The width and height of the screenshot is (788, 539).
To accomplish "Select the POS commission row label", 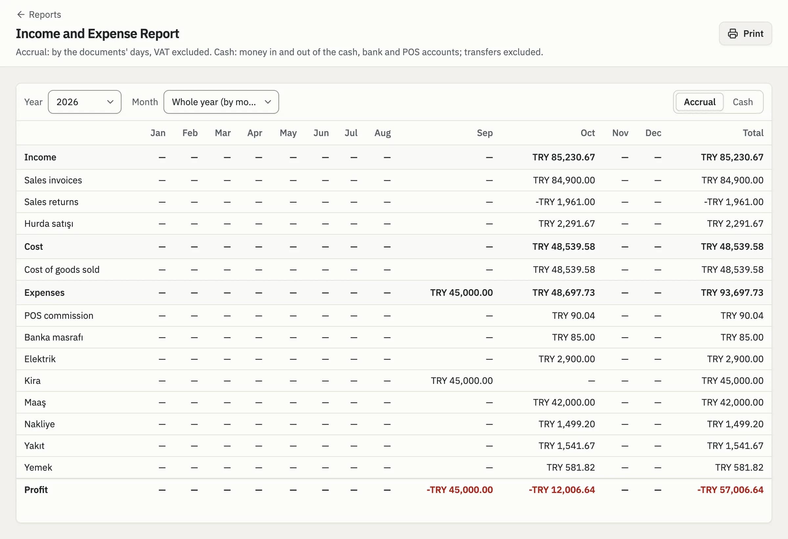I will [x=59, y=316].
